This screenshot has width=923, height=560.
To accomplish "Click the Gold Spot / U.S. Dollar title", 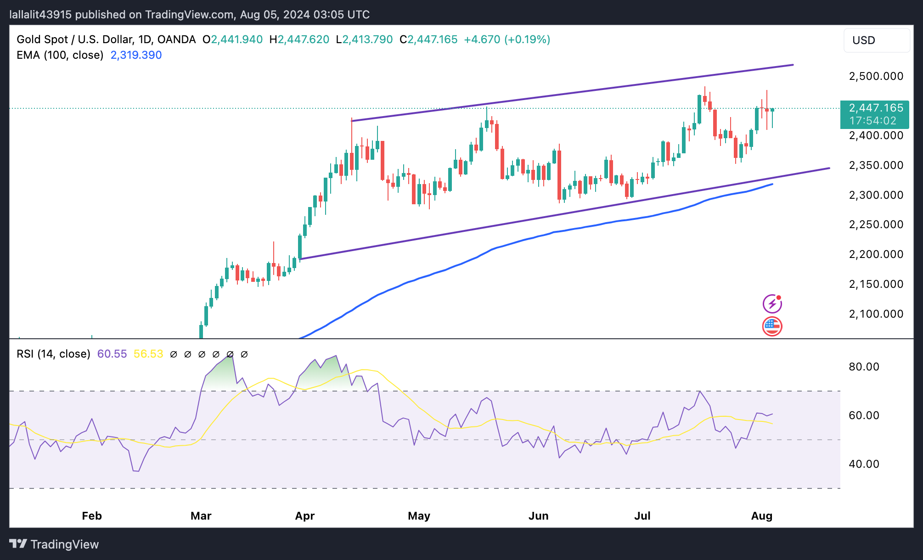I will [74, 39].
